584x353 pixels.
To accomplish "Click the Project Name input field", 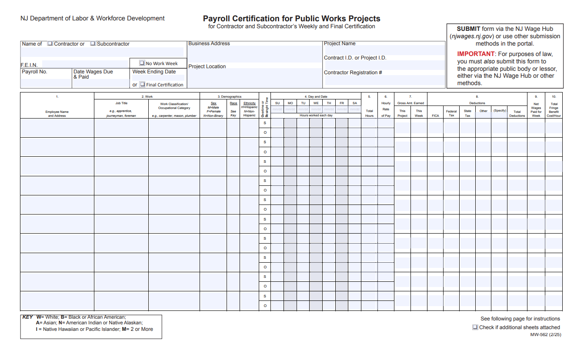I will point(384,50).
